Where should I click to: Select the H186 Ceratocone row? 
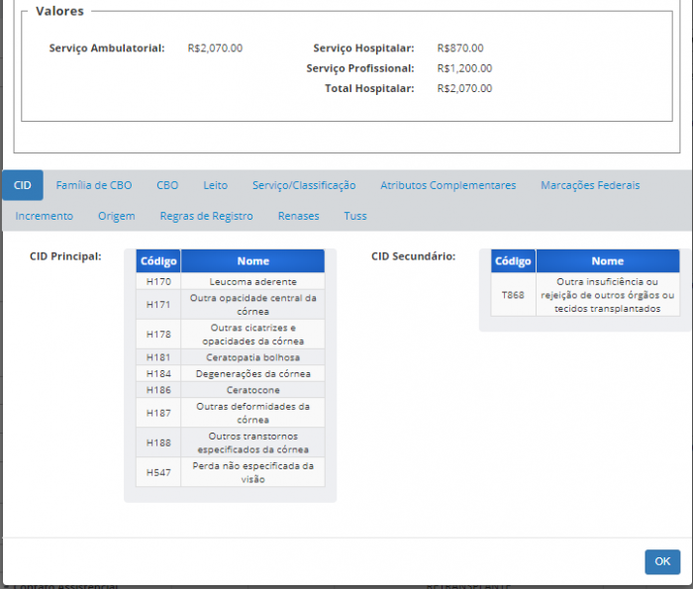pyautogui.click(x=230, y=390)
